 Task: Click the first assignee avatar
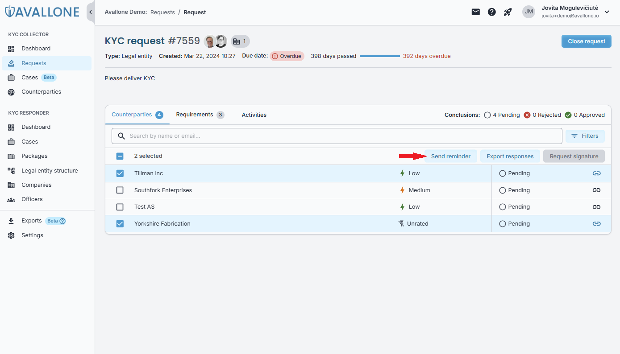pyautogui.click(x=210, y=41)
